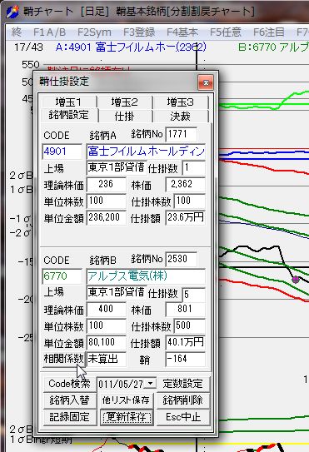Screen dimensions: 309x452
Task: Click 銘柄B 上場 field 東京1部貸借
Action: pyautogui.click(x=117, y=292)
